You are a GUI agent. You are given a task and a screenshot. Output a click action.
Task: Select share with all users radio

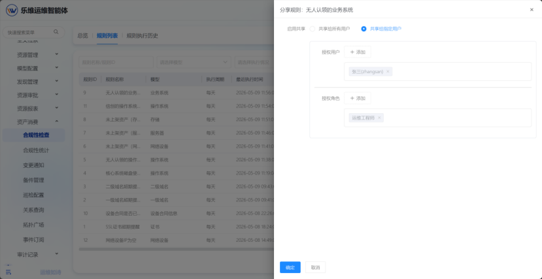coord(313,29)
